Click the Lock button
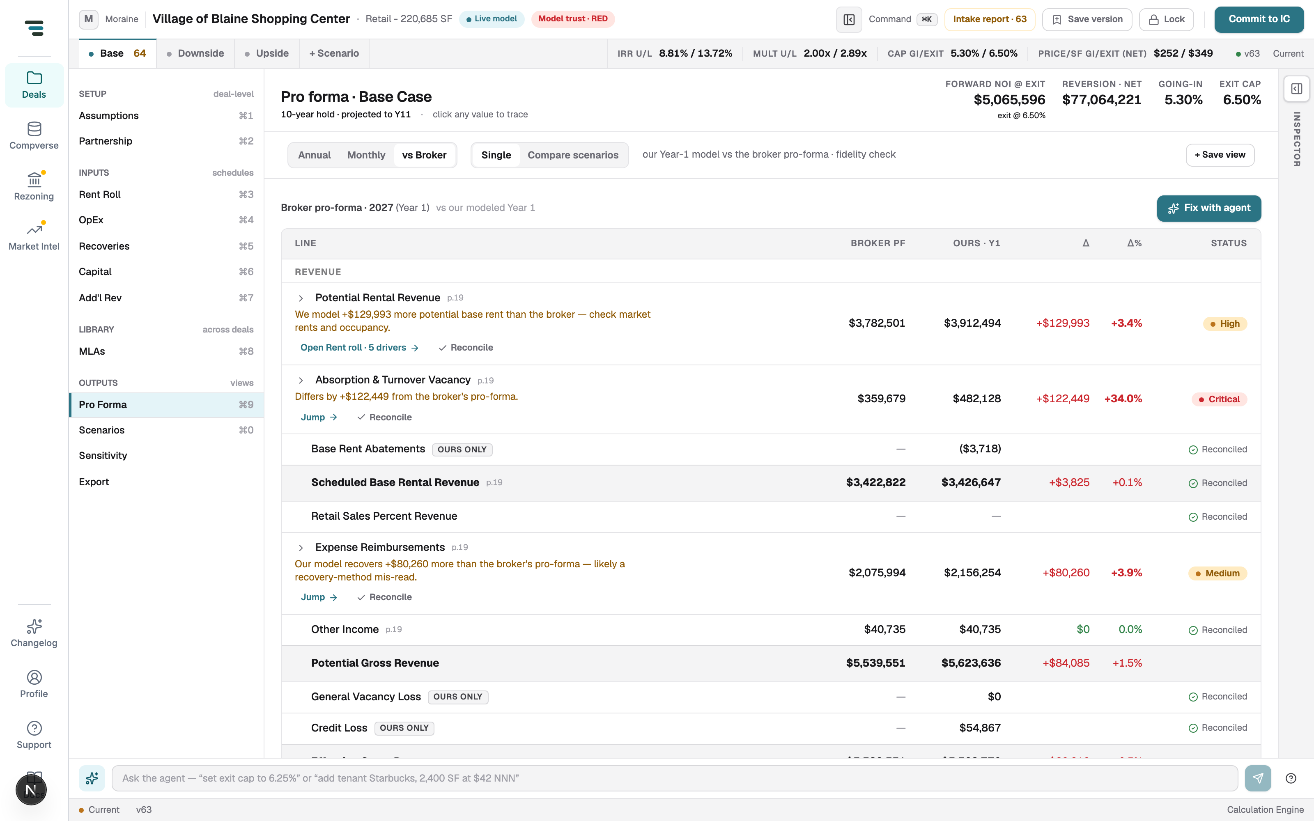 pyautogui.click(x=1166, y=20)
